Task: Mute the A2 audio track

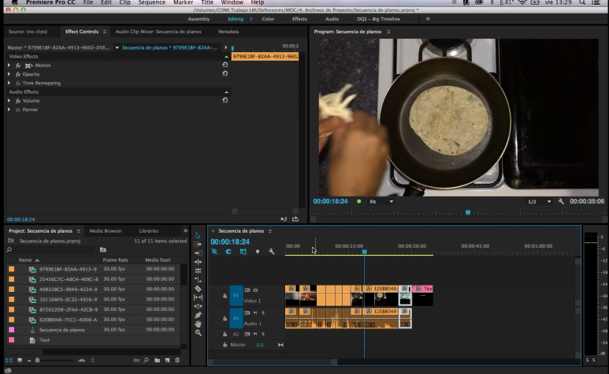Action: click(255, 334)
